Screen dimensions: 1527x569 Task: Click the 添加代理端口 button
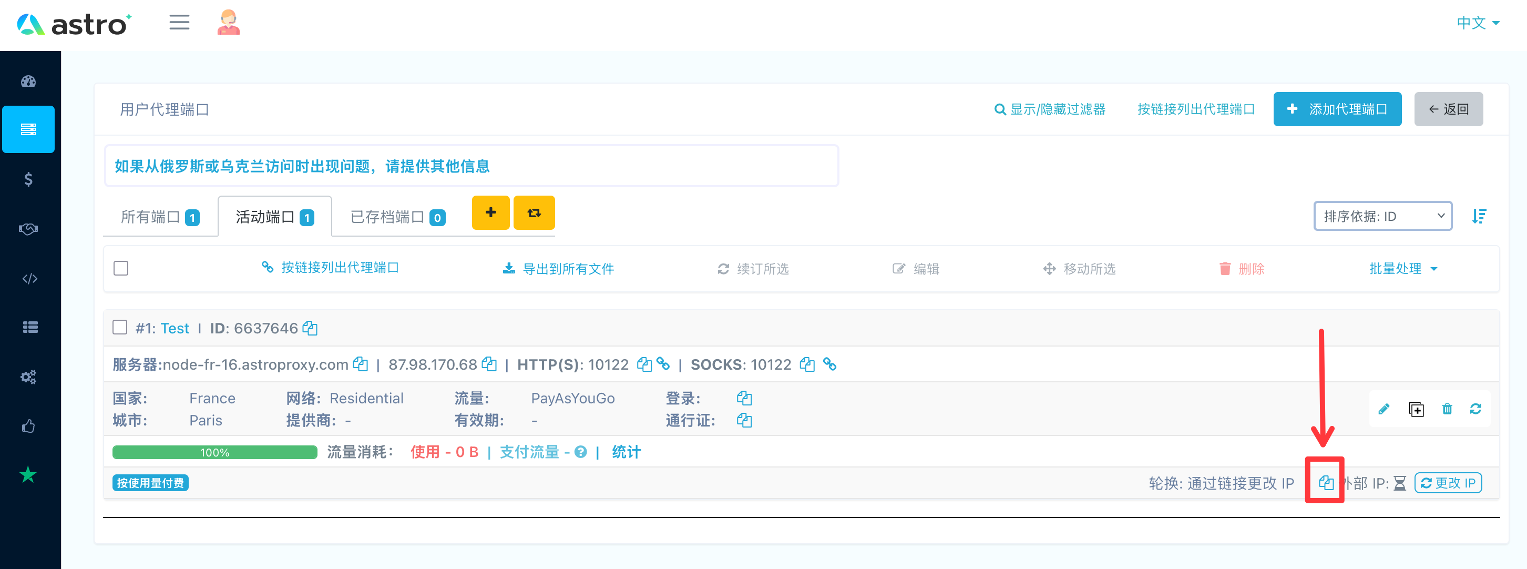[x=1337, y=109]
